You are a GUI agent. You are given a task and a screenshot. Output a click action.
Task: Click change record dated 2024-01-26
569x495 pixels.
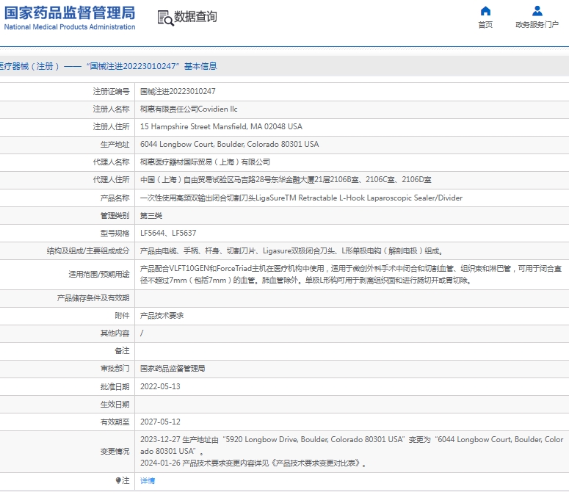pos(253,463)
